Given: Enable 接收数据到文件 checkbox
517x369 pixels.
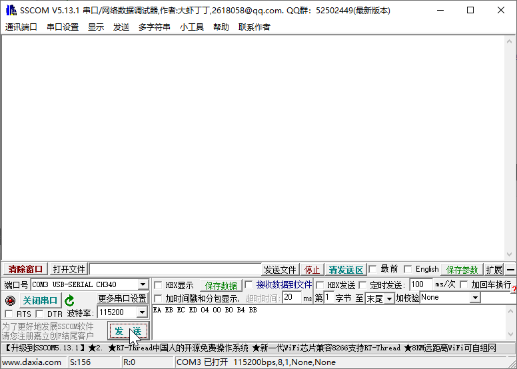Looking at the screenshot, I should pyautogui.click(x=249, y=284).
